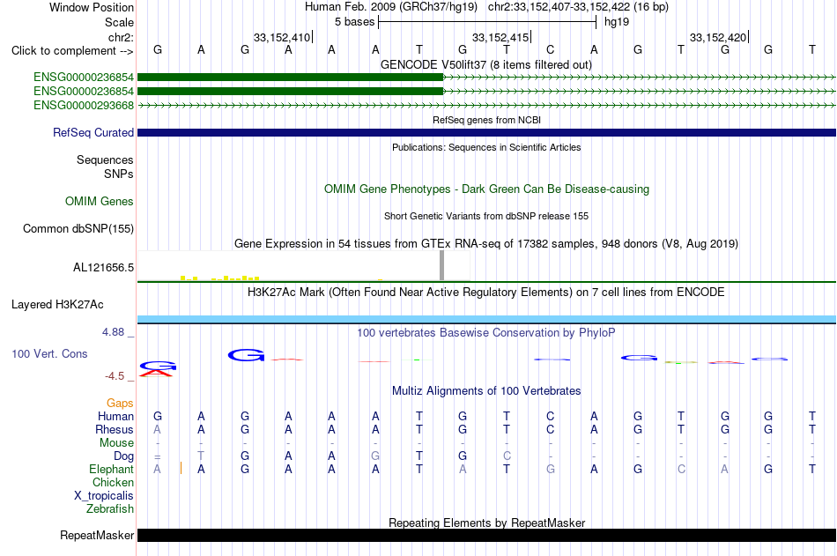
Task: Open 'Publications: Sequences in Scientific Articles' title
Action: [x=486, y=147]
